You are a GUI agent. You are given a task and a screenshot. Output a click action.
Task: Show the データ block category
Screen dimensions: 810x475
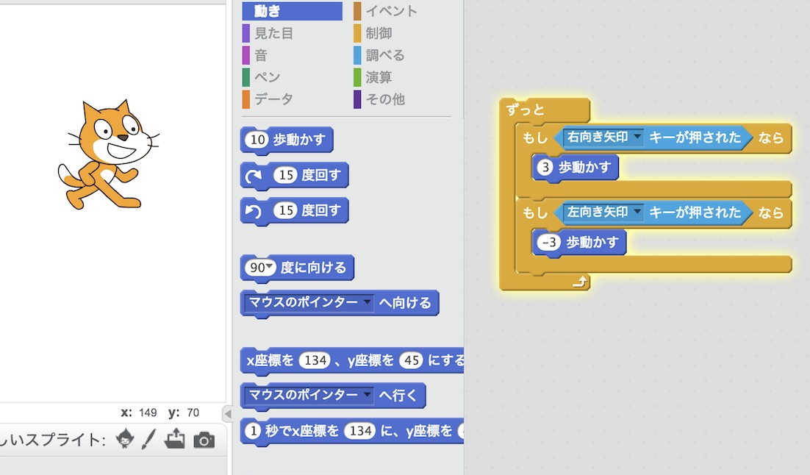[x=268, y=99]
